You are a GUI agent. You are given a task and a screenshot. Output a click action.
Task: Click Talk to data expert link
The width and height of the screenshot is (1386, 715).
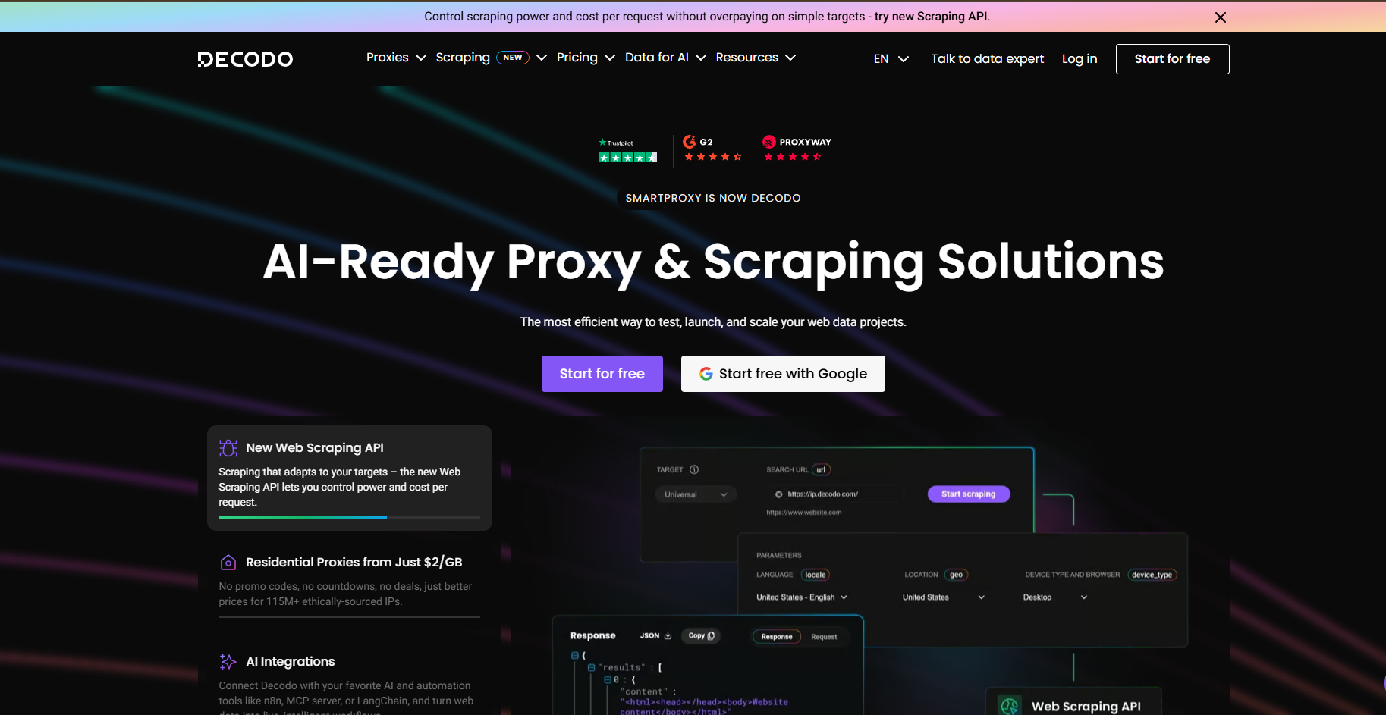tap(987, 59)
